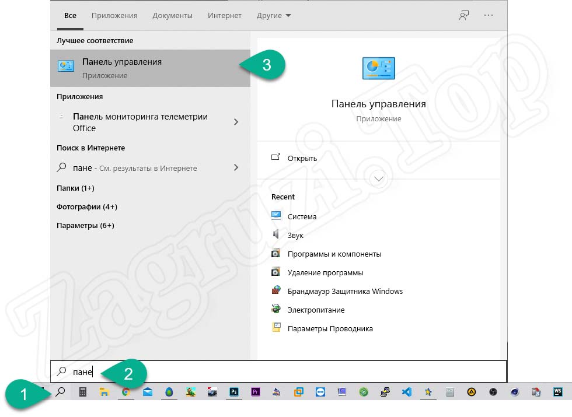
Task: Open TeamViewer from the taskbar
Action: click(320, 393)
